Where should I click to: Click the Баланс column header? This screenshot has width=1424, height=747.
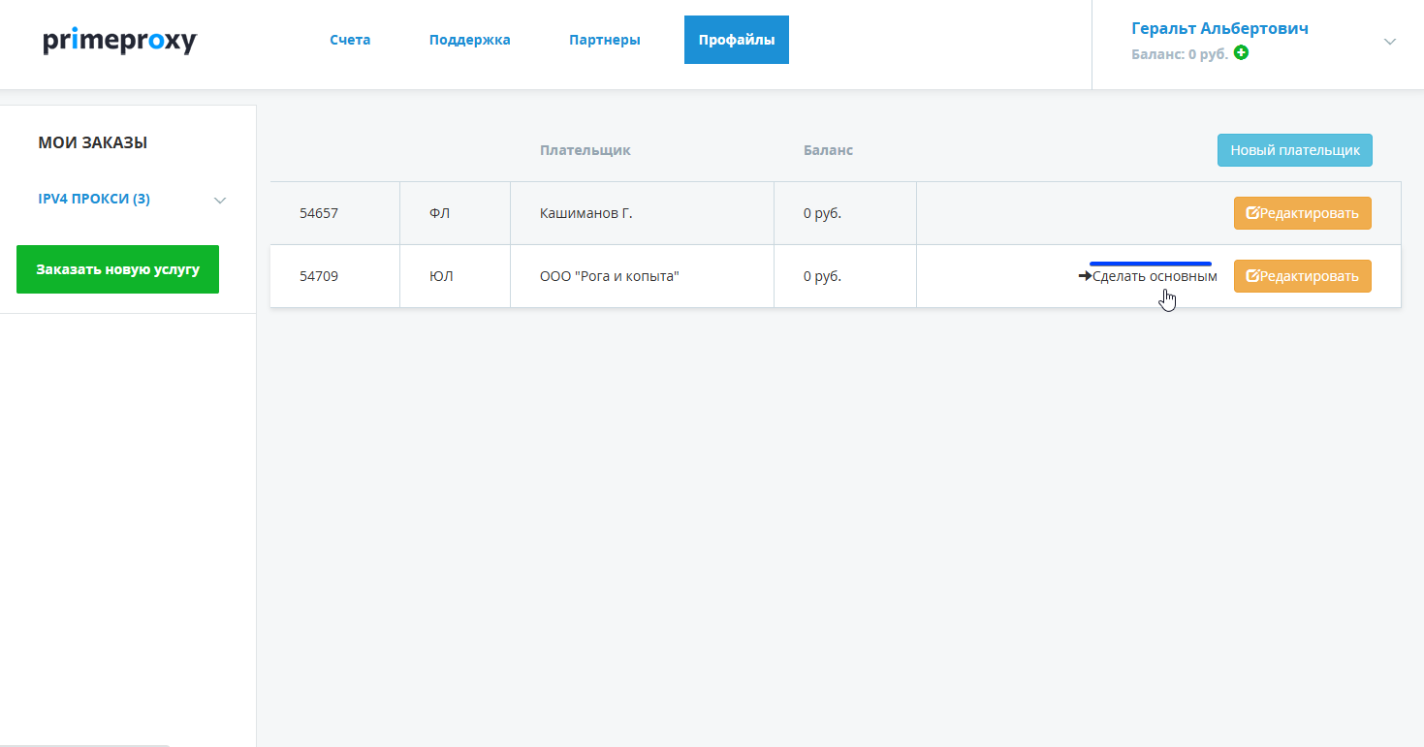point(828,150)
